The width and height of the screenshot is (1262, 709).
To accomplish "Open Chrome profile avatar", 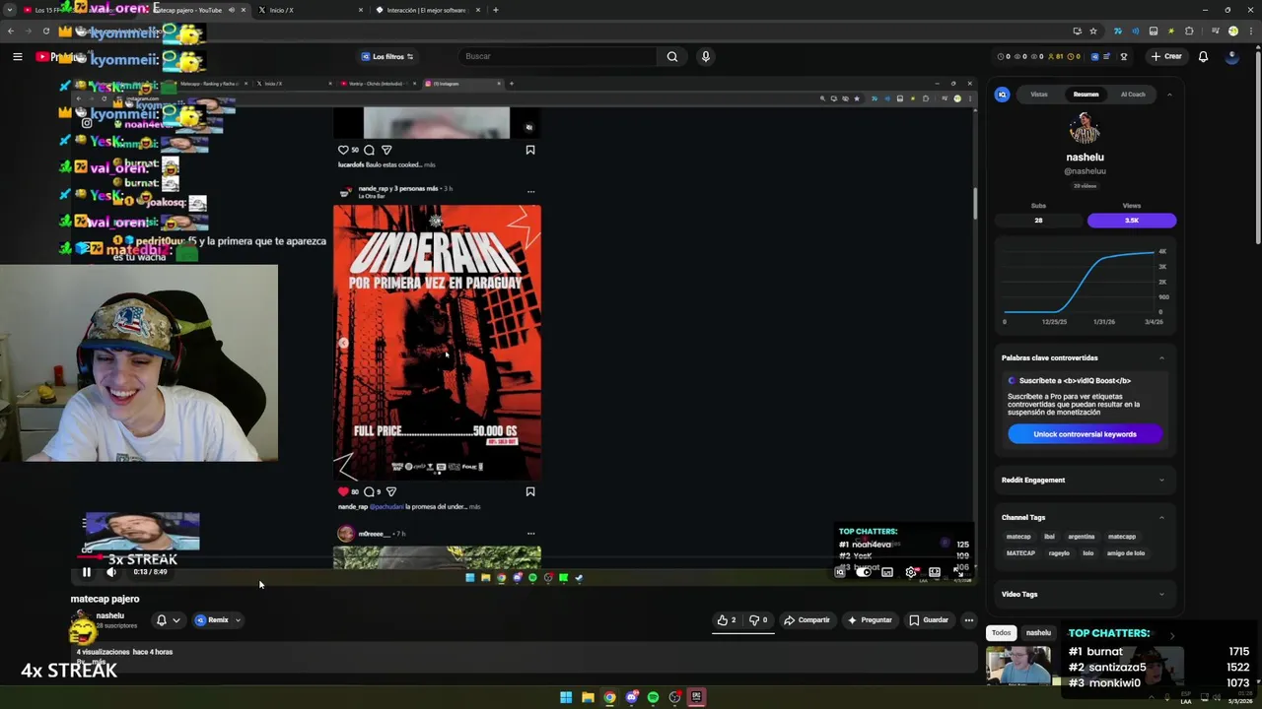I will point(1232,31).
